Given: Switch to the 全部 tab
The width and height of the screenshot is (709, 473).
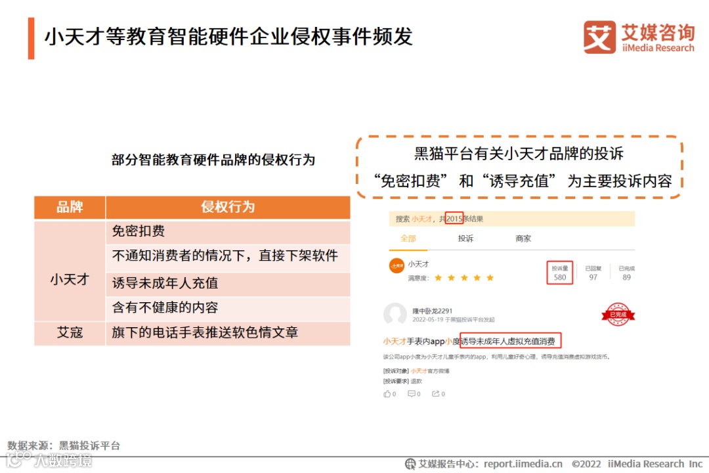Looking at the screenshot, I should click(408, 238).
